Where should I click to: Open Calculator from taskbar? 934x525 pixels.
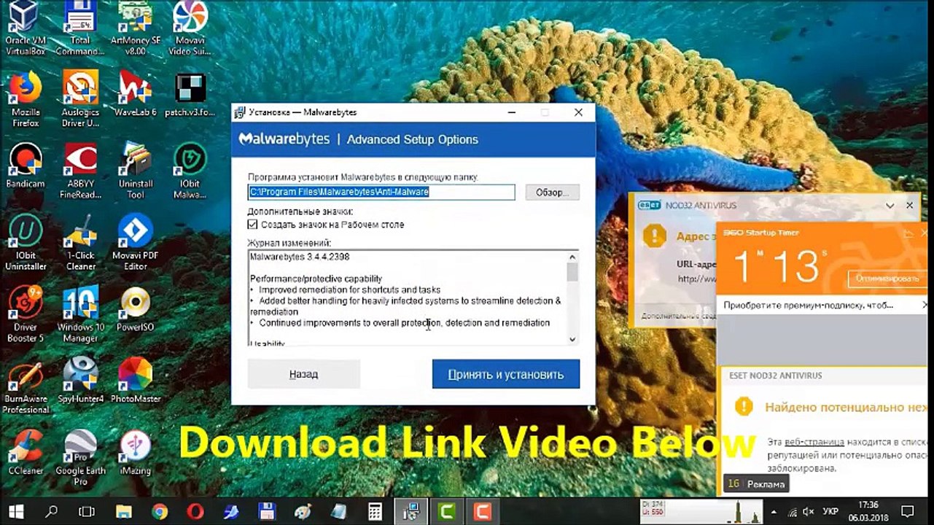(375, 511)
